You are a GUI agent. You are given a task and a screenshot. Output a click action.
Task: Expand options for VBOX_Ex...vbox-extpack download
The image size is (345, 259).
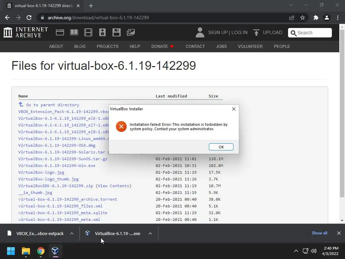pyautogui.click(x=72, y=233)
